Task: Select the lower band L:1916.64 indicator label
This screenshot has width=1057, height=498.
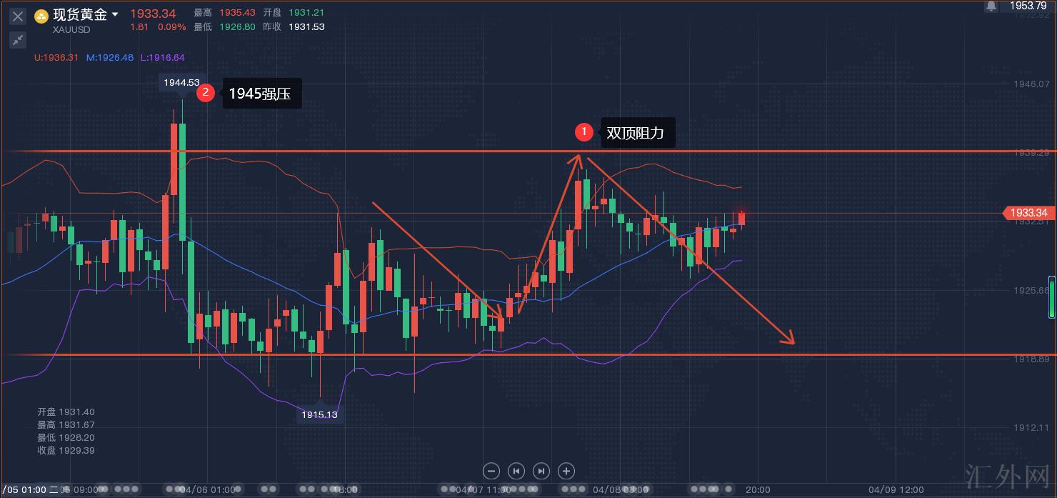Action: (x=162, y=58)
